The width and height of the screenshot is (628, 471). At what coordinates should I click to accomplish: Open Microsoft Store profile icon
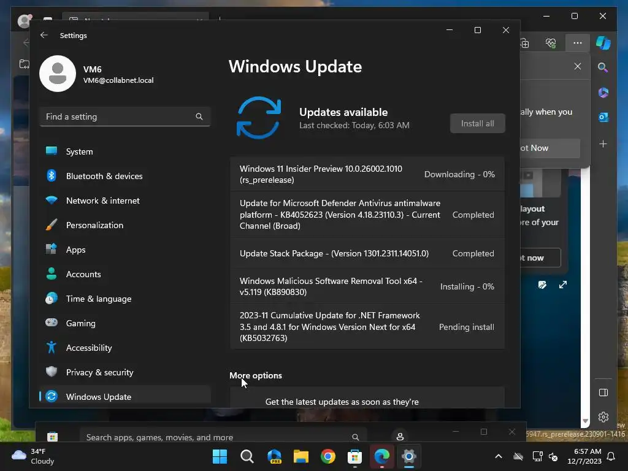(400, 437)
